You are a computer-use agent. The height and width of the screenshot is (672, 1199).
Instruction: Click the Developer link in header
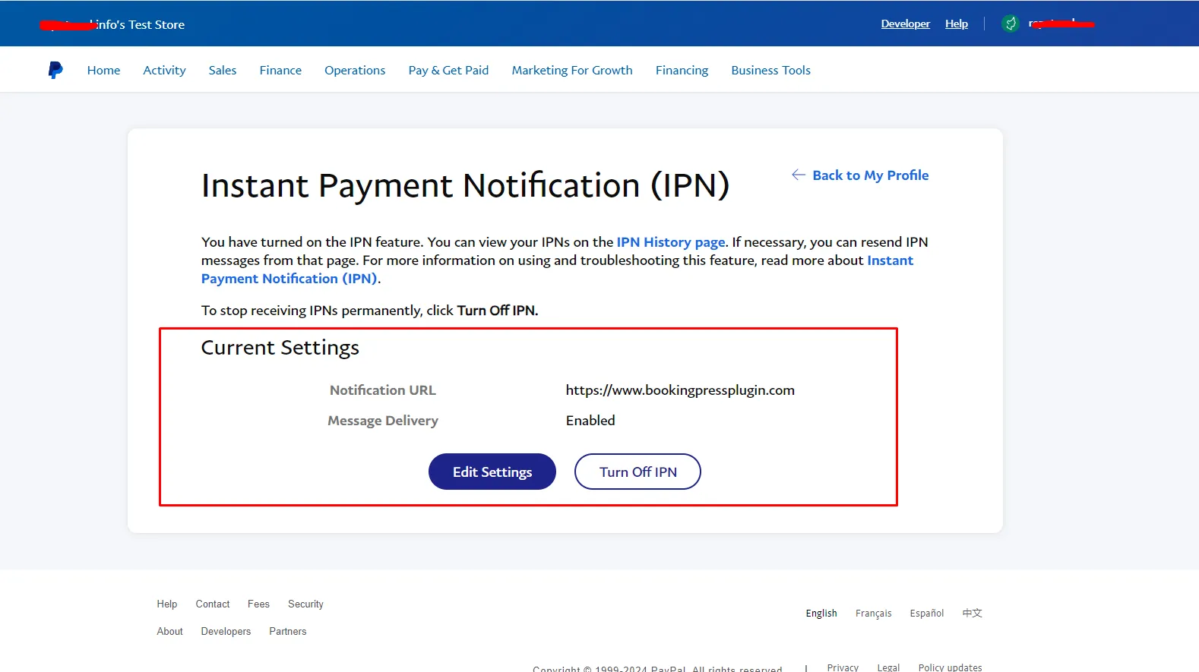(905, 24)
